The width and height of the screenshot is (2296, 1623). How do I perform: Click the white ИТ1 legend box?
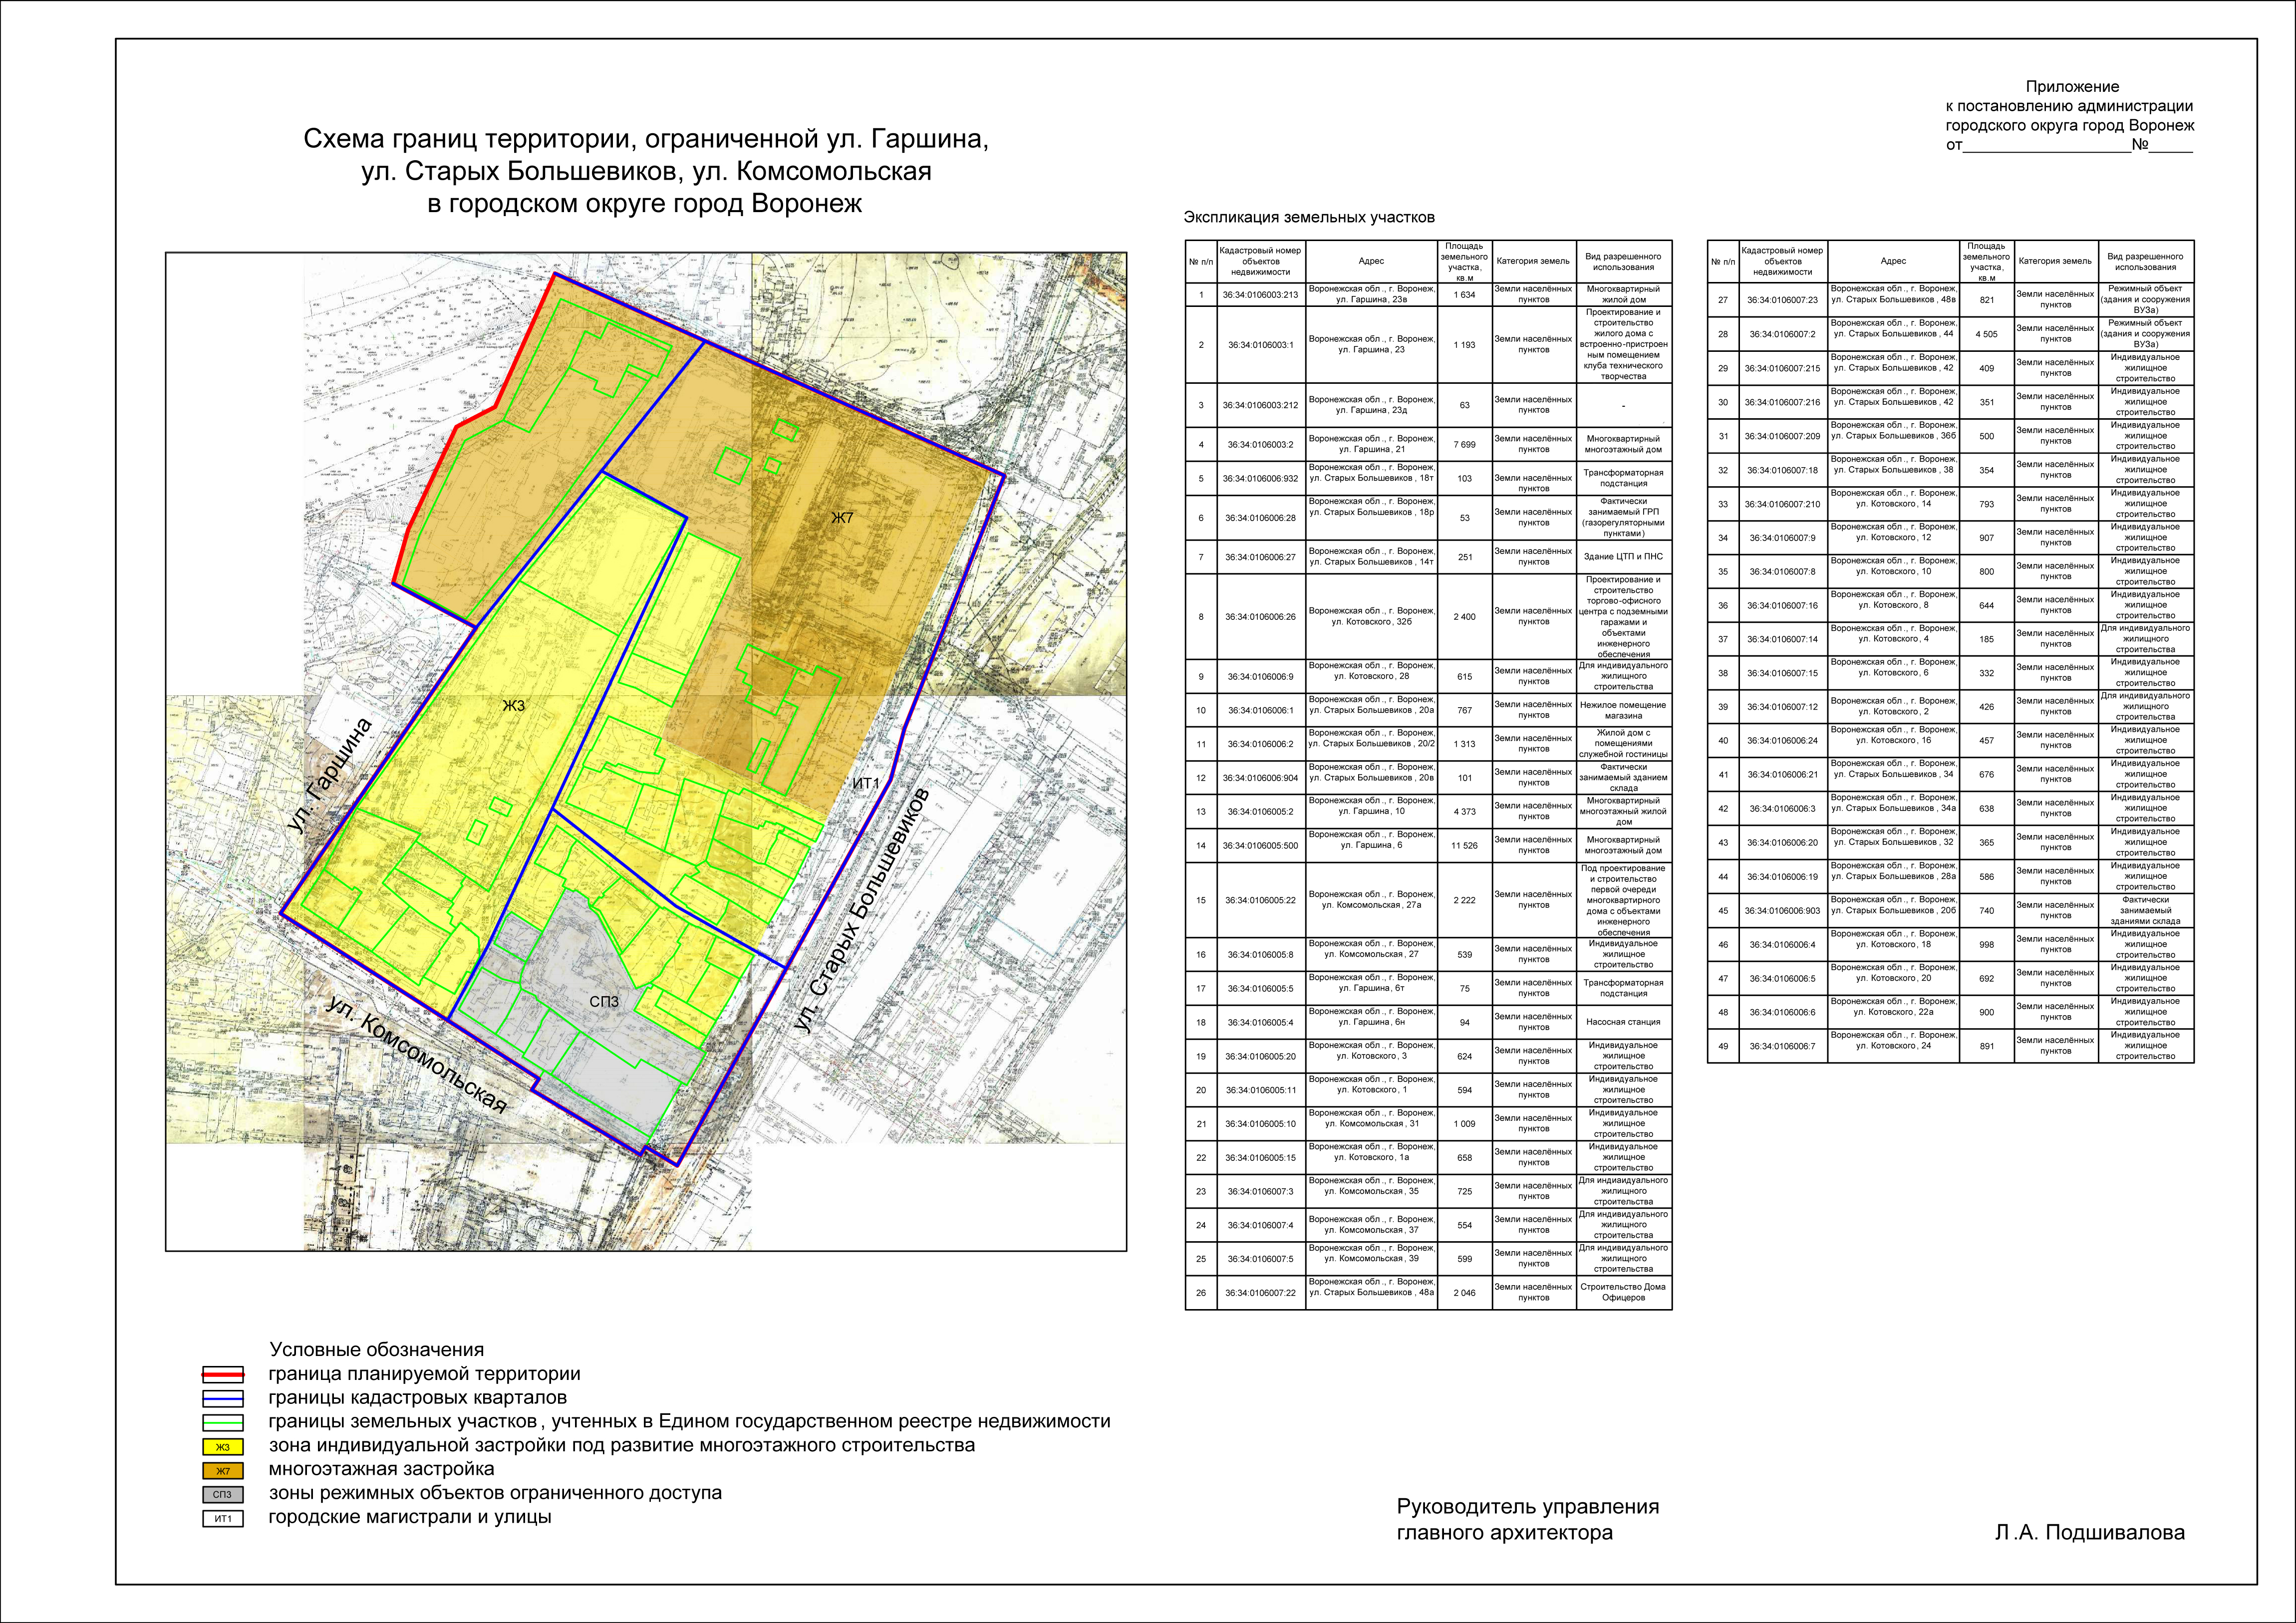222,1519
